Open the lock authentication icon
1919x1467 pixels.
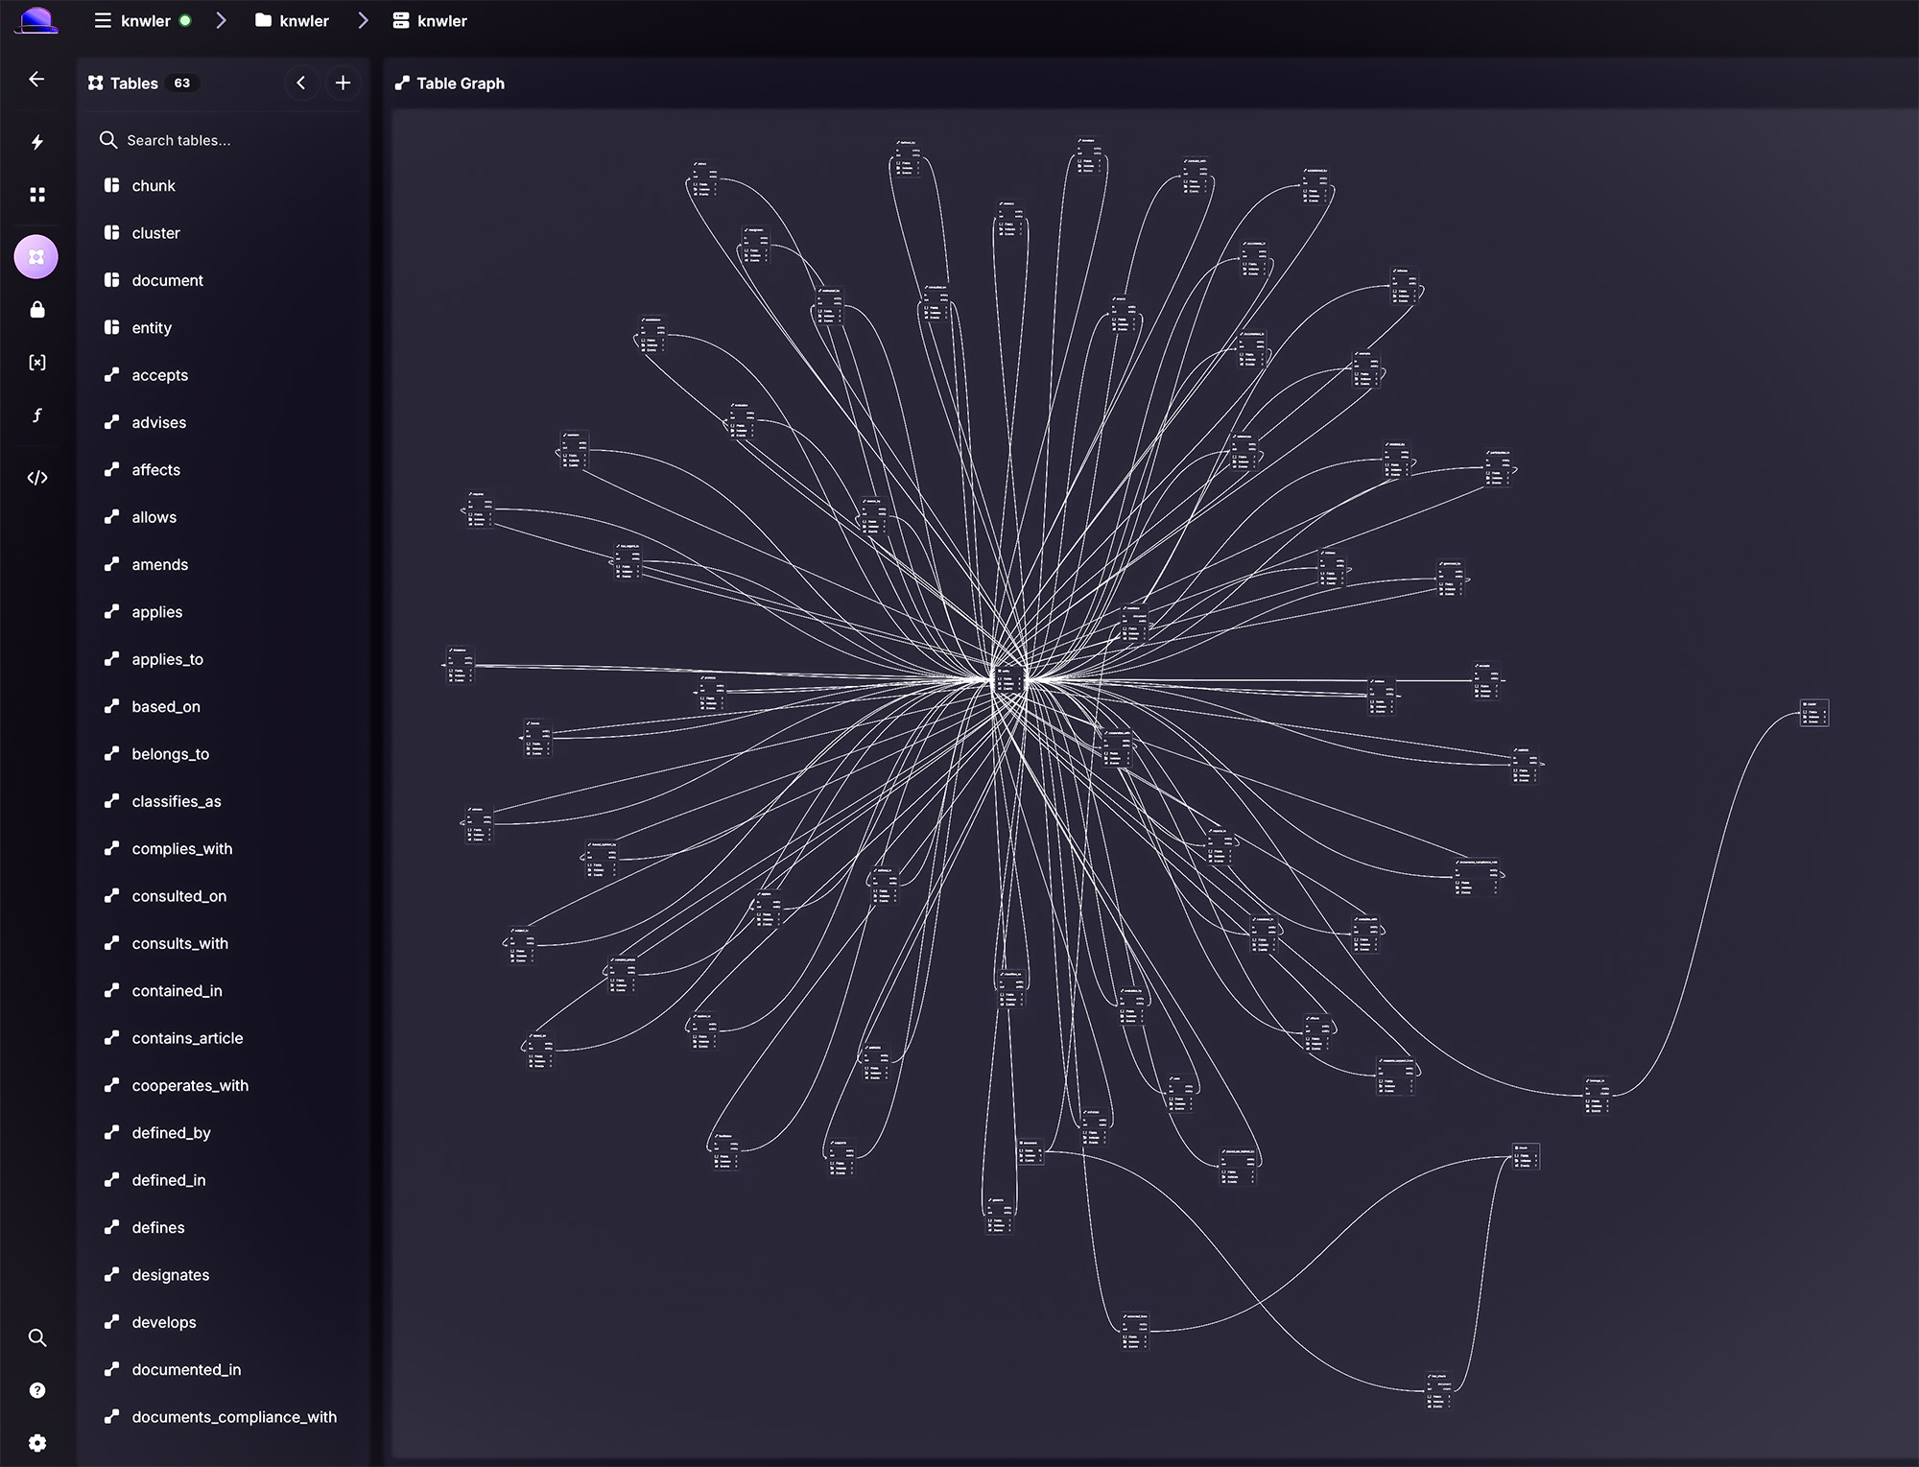[x=36, y=310]
